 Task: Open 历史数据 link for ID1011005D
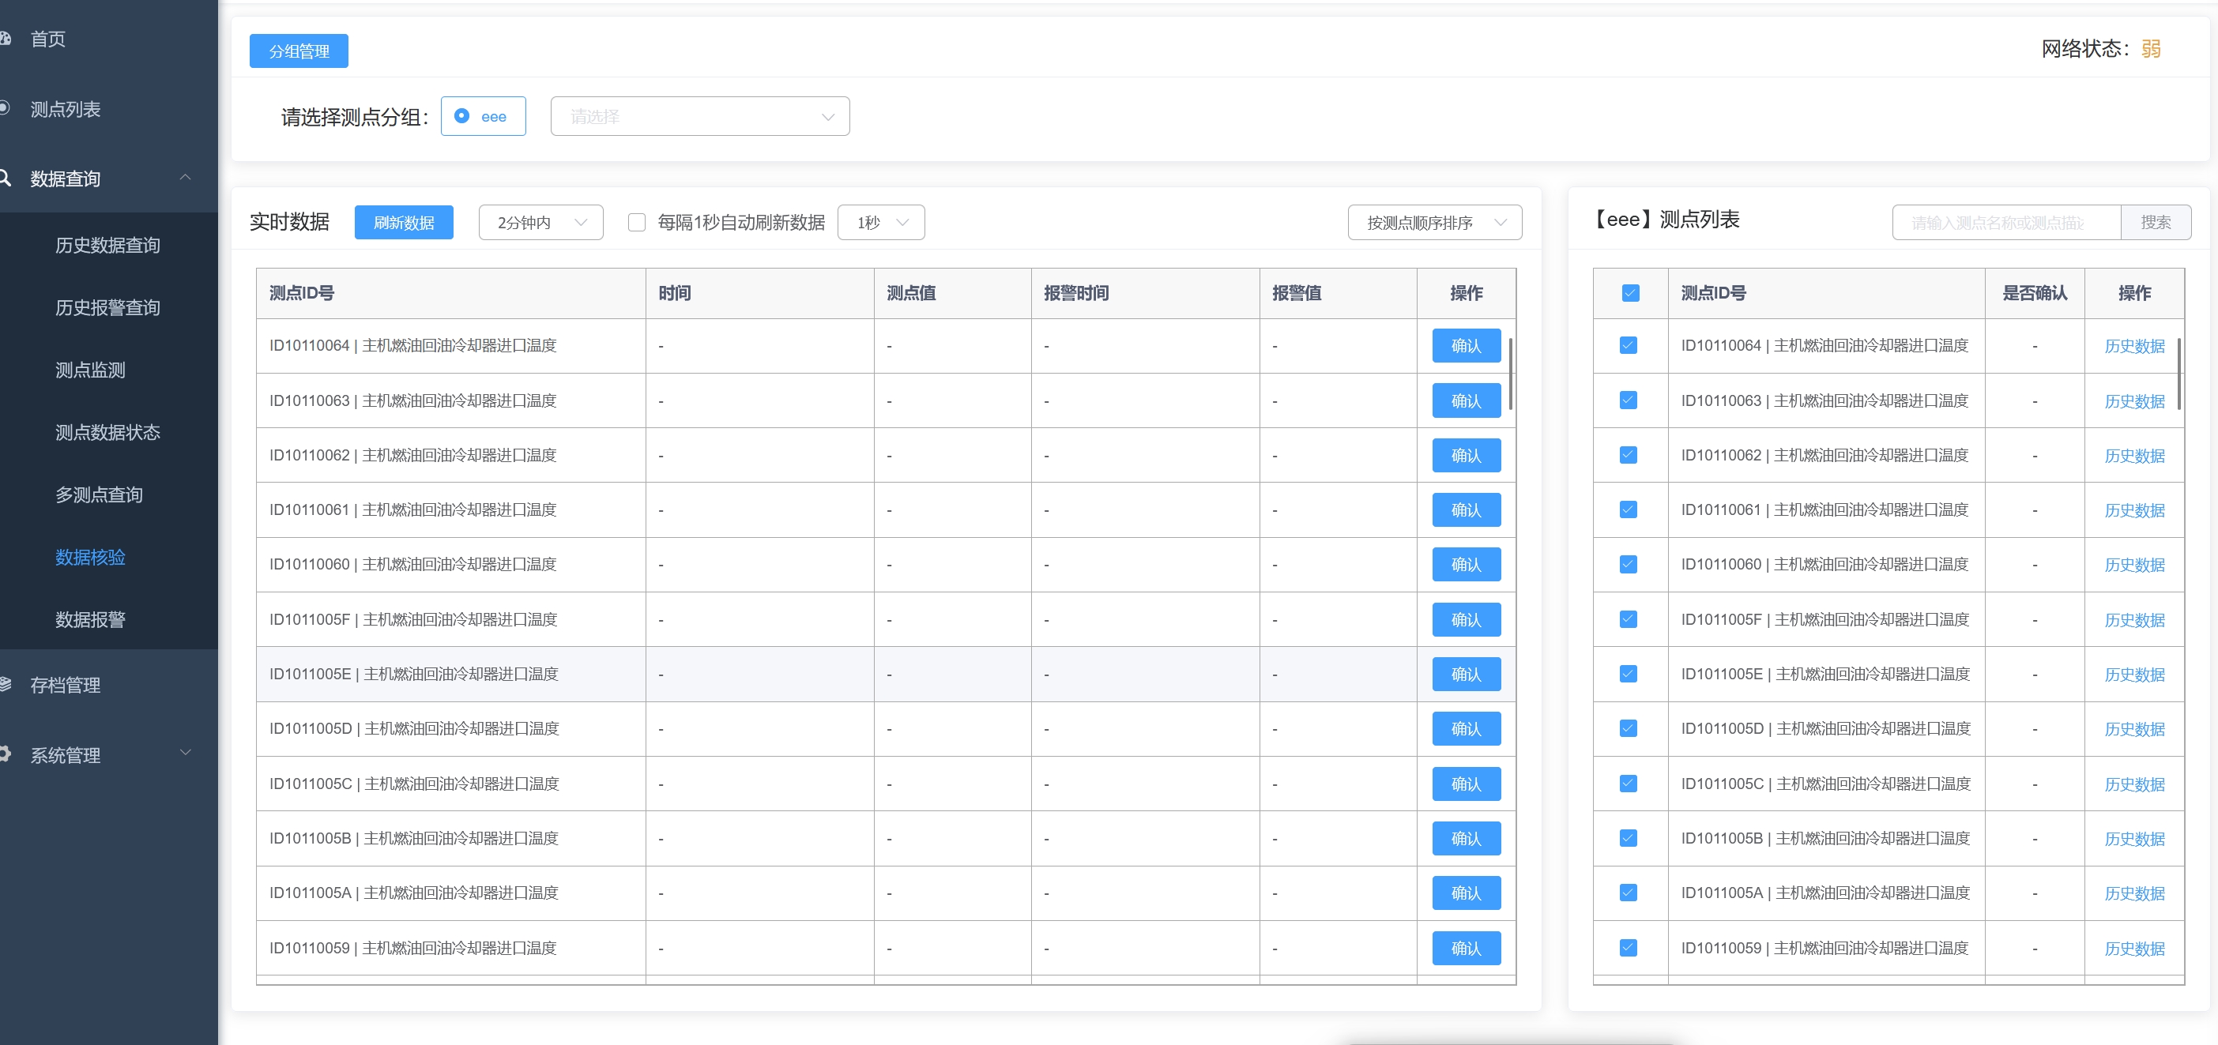click(2134, 729)
